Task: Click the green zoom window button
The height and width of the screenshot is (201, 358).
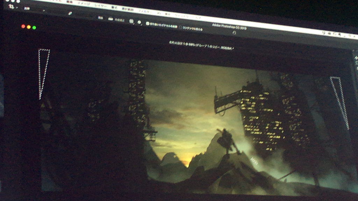Action: 34,28
